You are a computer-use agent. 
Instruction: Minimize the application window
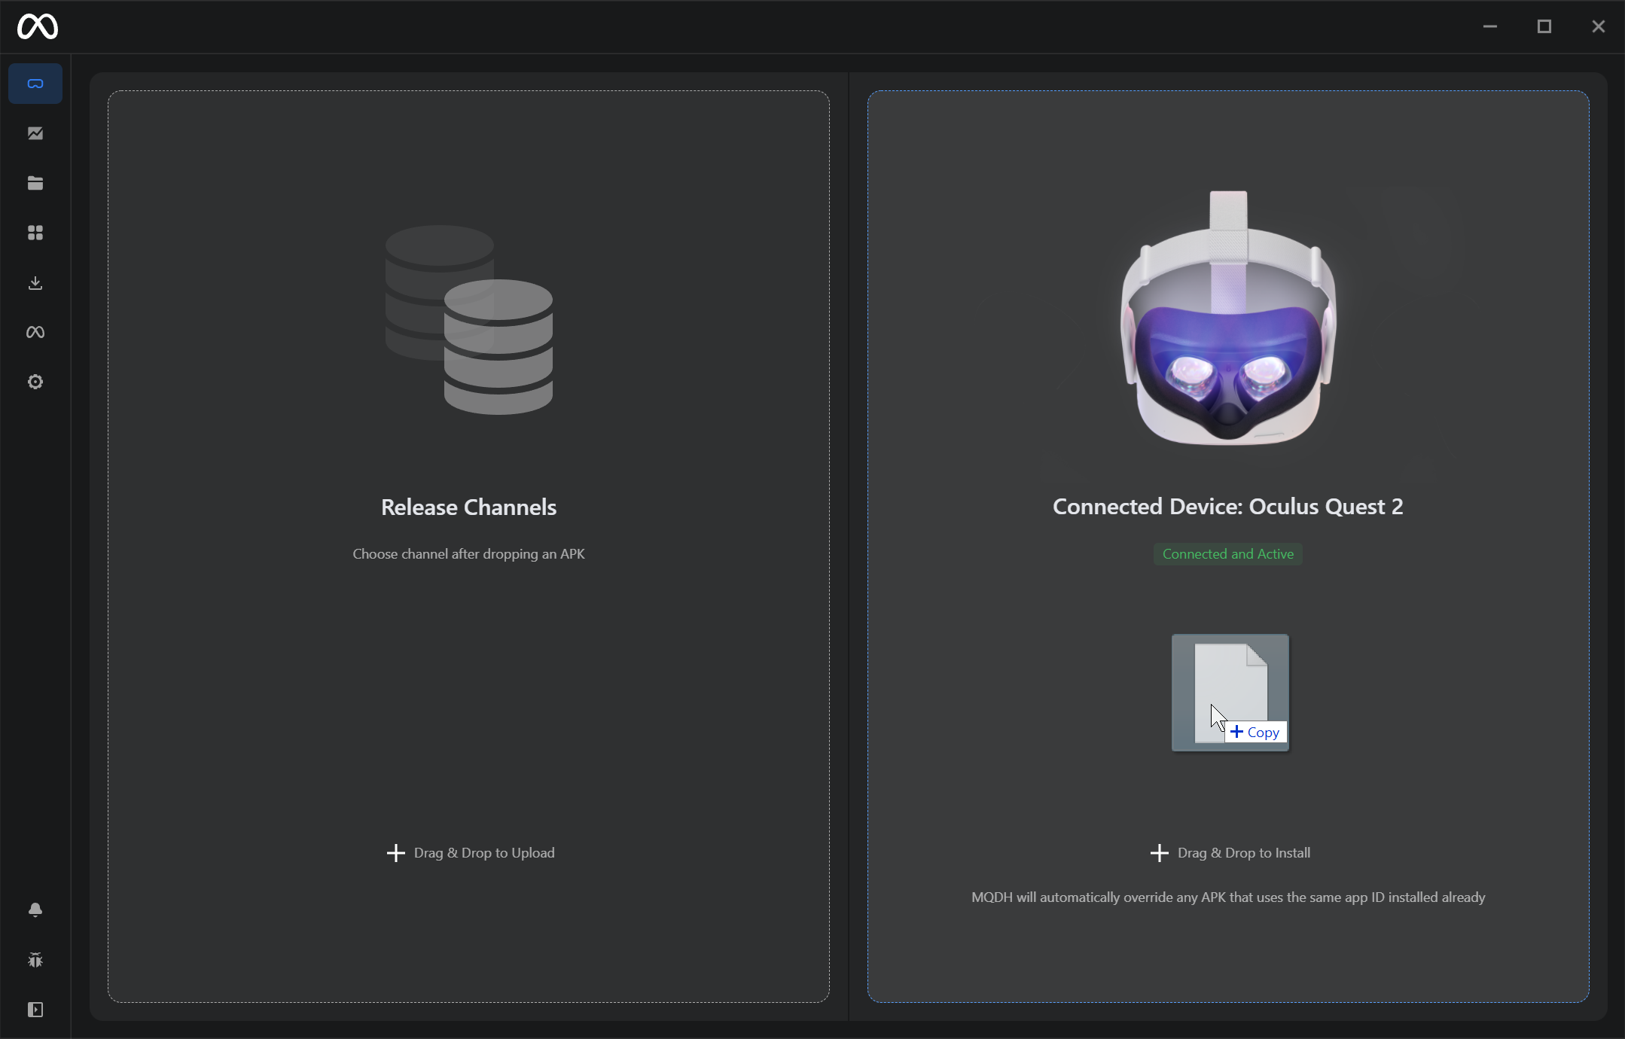pos(1489,27)
